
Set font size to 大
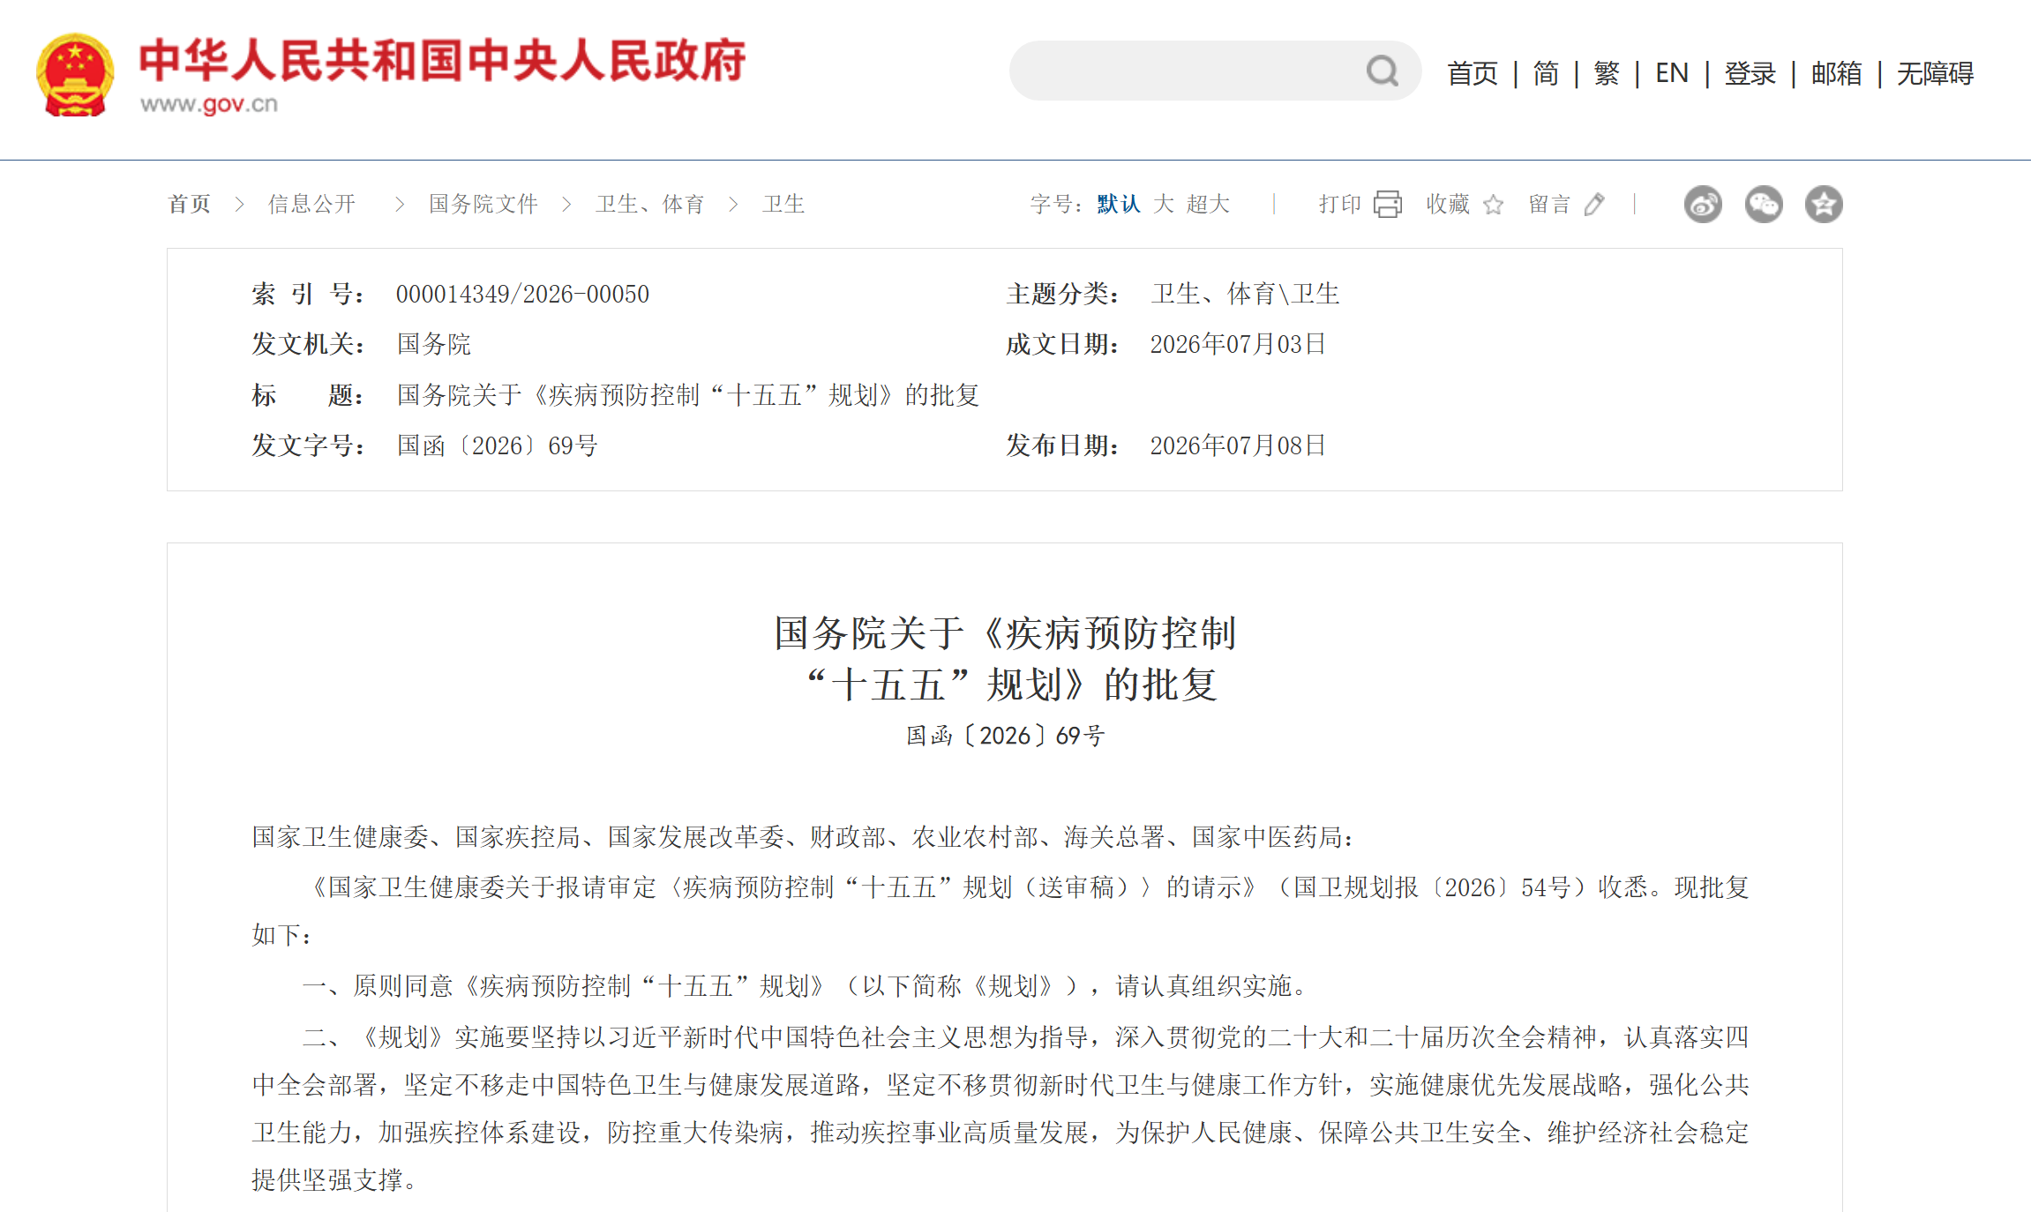tap(1164, 205)
